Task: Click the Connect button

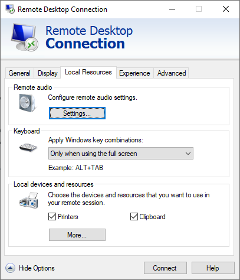Action: 165,268
